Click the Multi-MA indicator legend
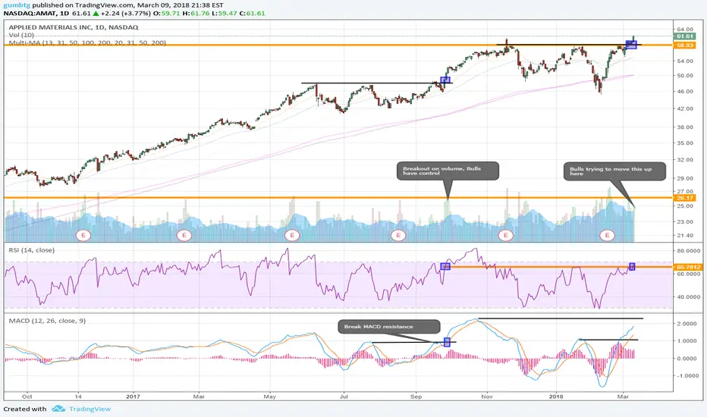The width and height of the screenshot is (707, 417). pos(87,42)
